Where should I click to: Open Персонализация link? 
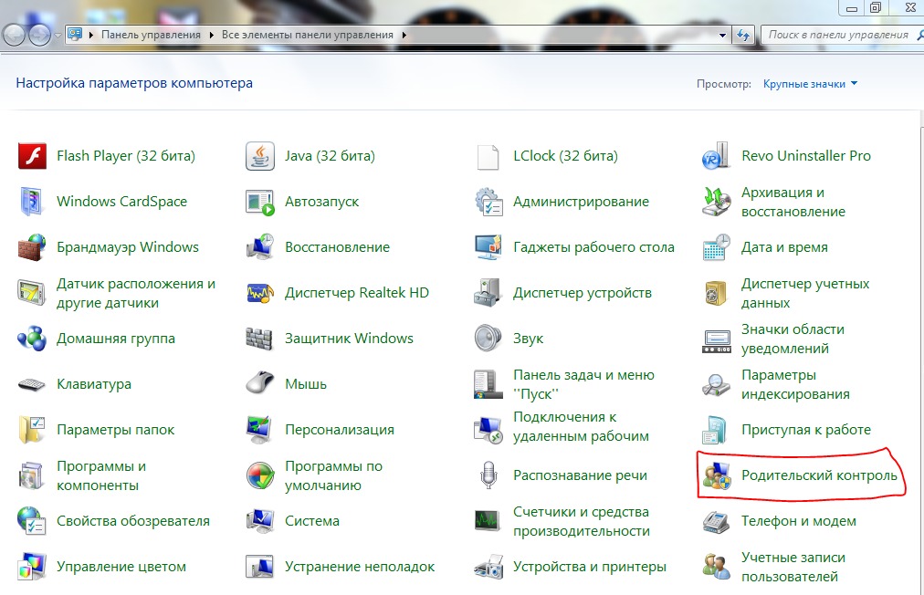340,430
